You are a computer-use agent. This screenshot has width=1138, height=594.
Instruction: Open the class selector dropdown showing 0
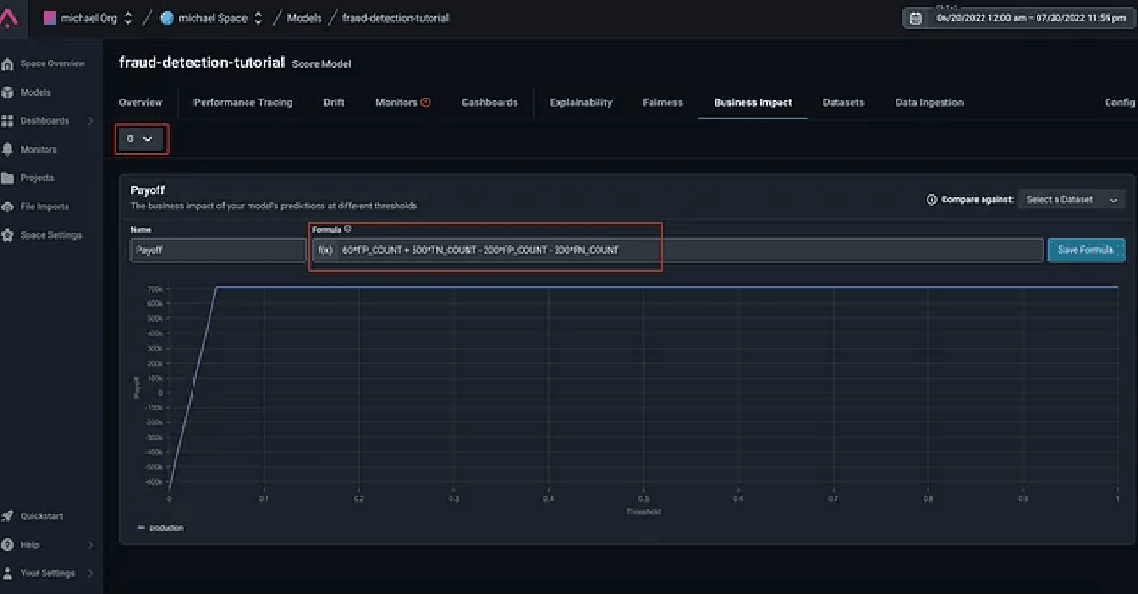point(140,139)
